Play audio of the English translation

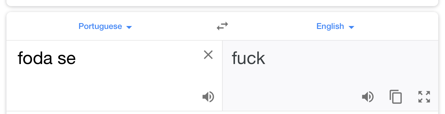pos(368,97)
